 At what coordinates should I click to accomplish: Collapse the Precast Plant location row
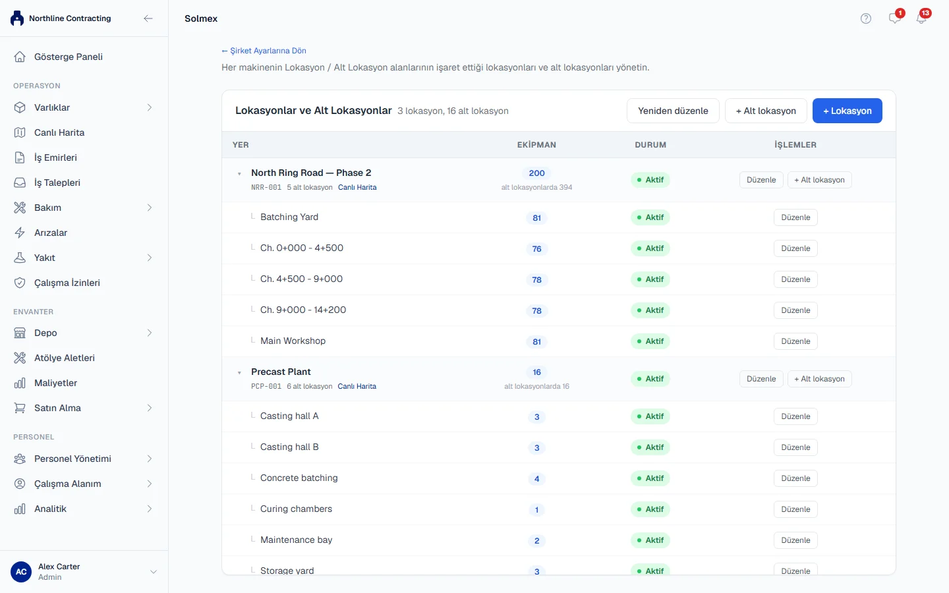[239, 373]
